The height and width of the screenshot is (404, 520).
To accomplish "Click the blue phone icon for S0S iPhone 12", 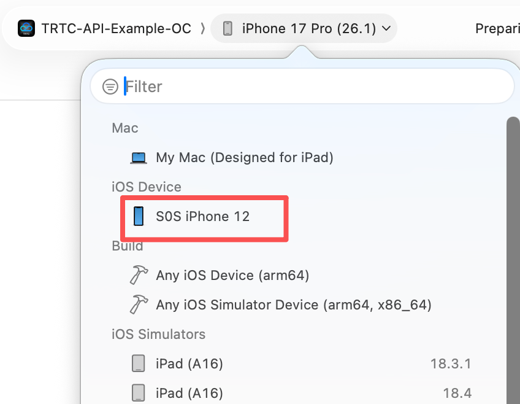I will click(x=139, y=216).
